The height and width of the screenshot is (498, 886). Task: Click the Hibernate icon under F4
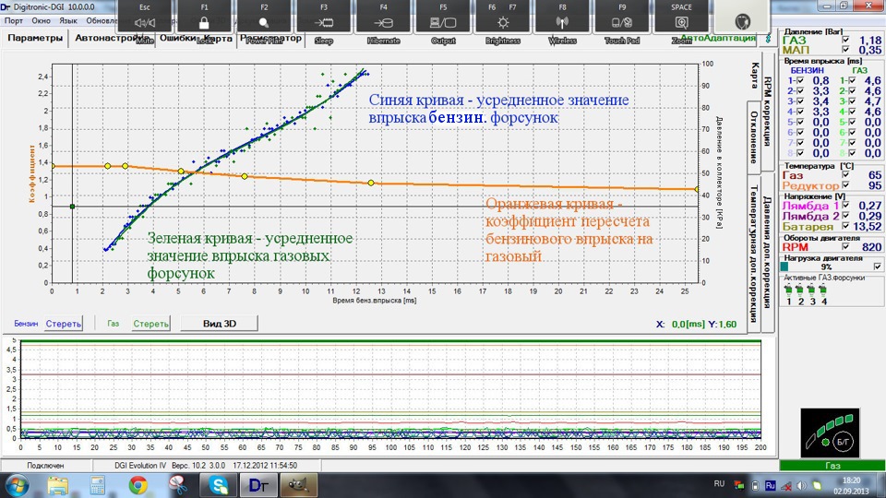[383, 22]
